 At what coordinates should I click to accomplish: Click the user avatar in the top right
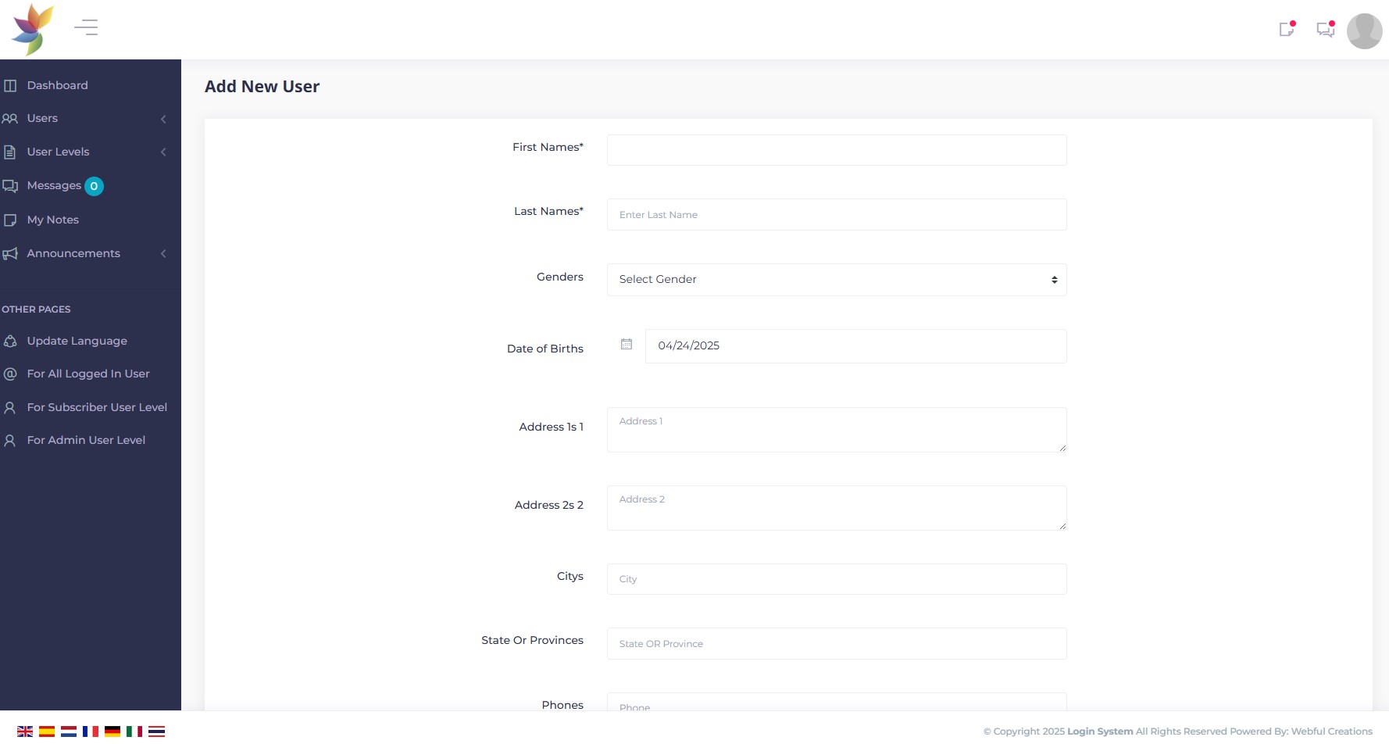pyautogui.click(x=1363, y=30)
